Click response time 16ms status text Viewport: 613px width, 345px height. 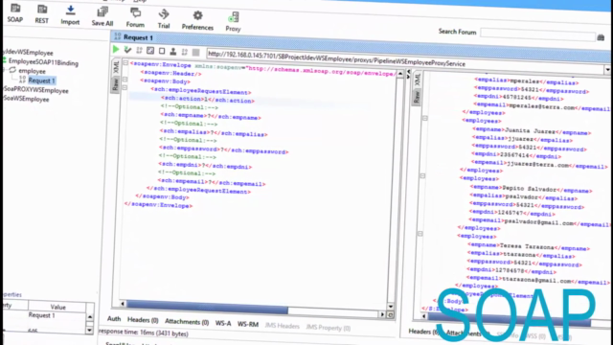[x=143, y=333]
